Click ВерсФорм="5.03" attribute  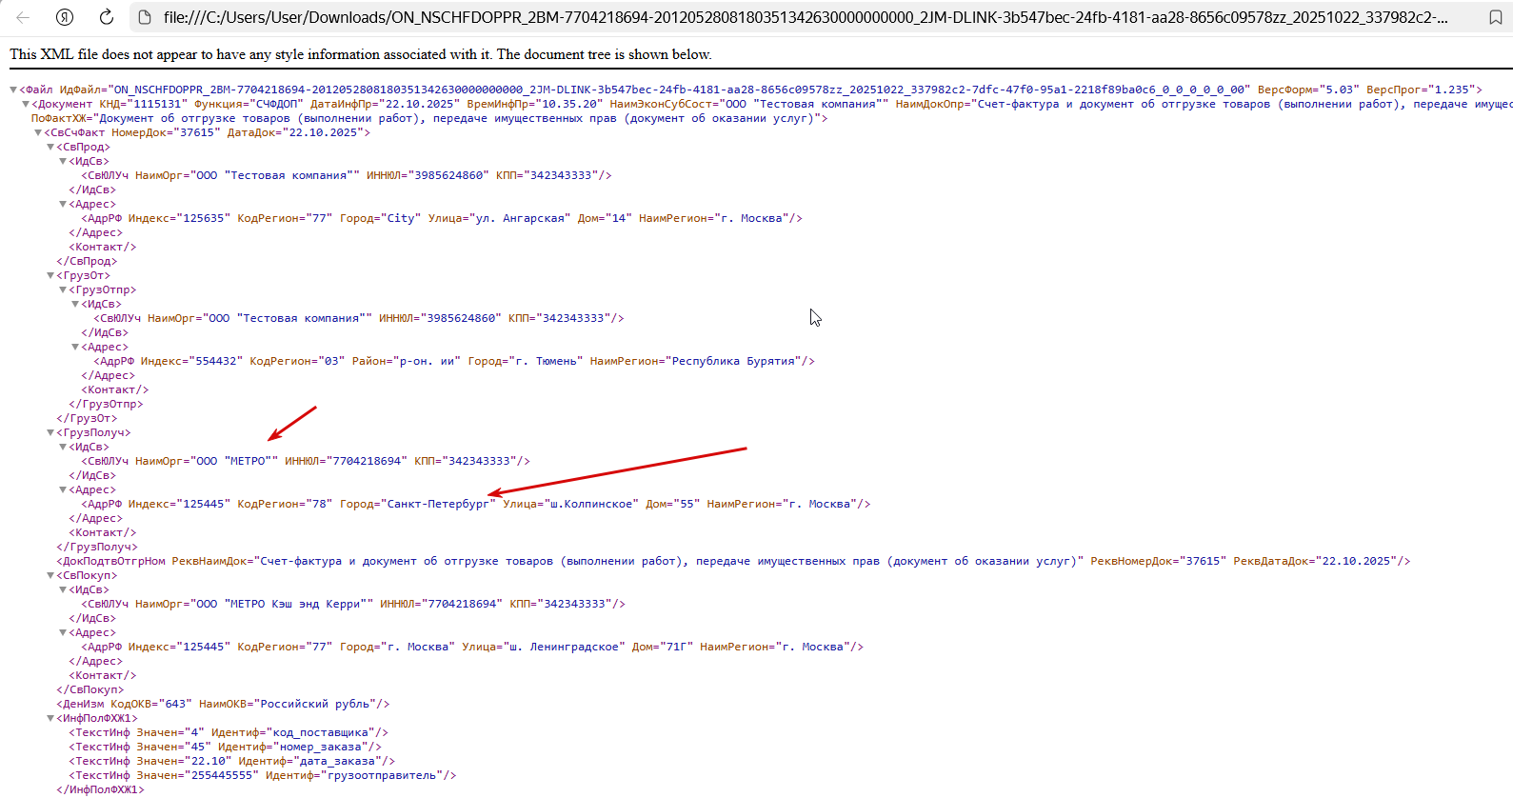(1308, 90)
